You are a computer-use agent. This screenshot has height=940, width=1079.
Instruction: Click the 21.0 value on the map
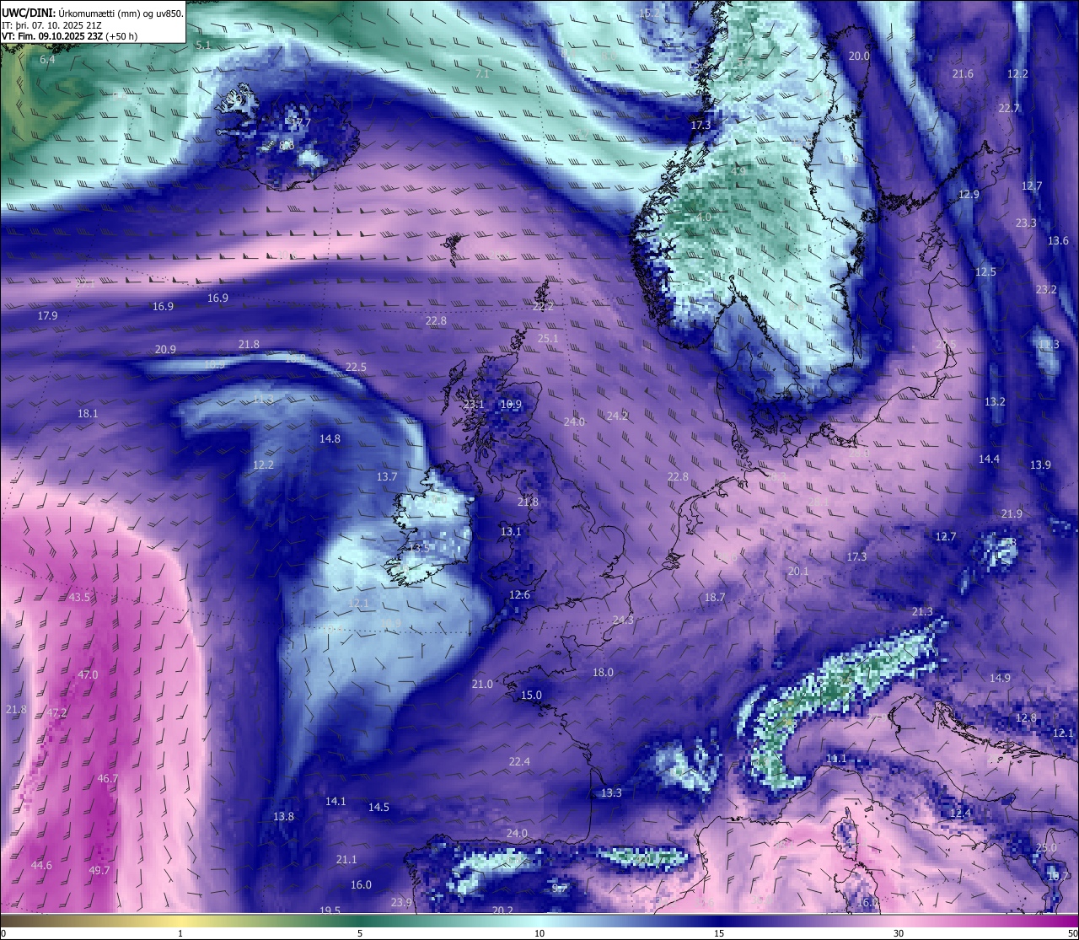(x=482, y=685)
